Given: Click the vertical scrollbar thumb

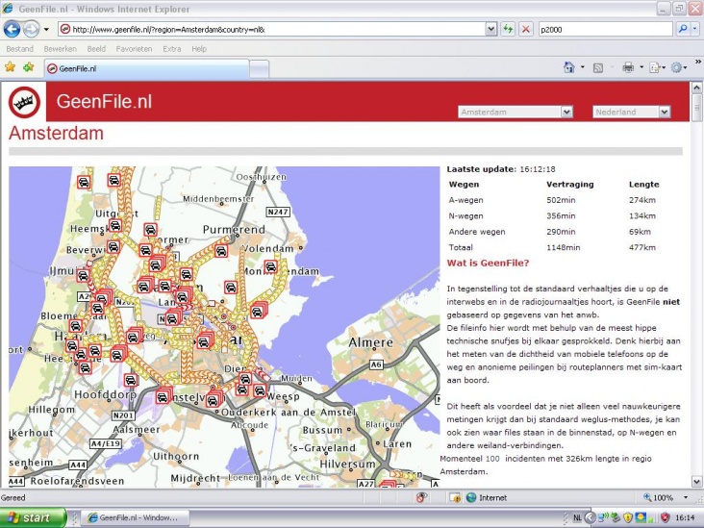Looking at the screenshot, I should [697, 108].
